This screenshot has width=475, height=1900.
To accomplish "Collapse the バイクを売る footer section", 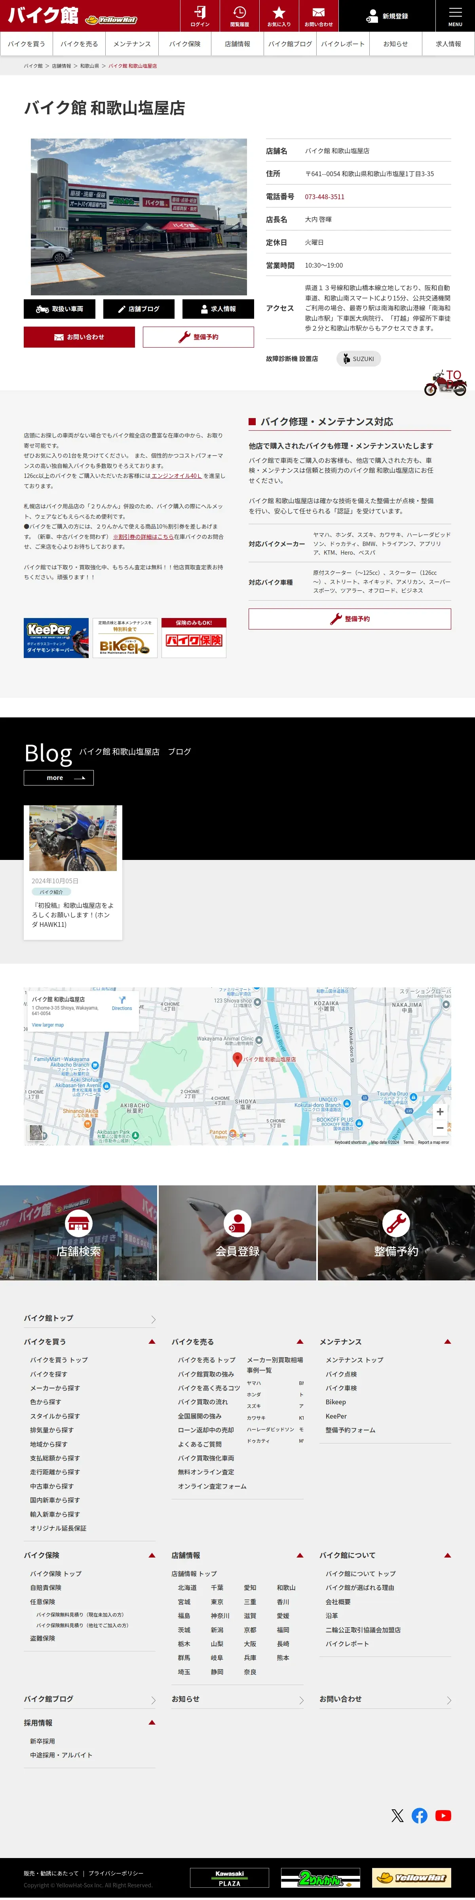I will [300, 1342].
